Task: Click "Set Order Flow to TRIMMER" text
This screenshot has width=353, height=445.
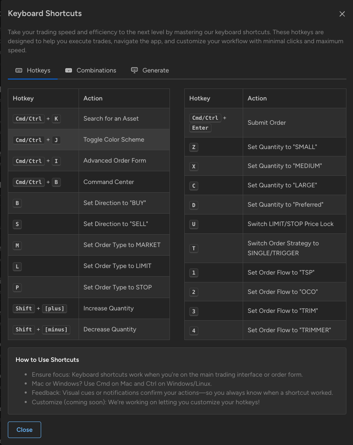Action: (289, 330)
